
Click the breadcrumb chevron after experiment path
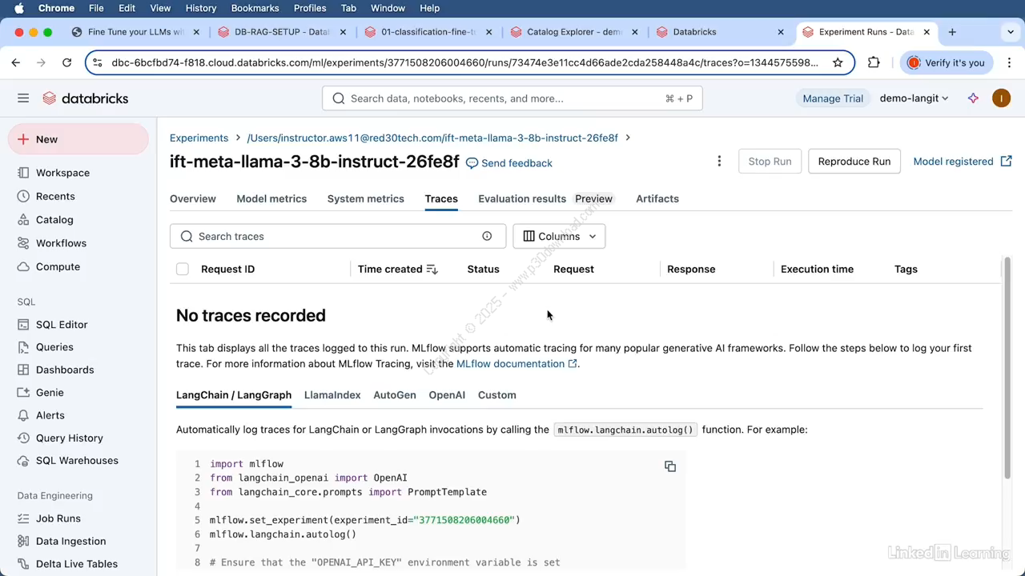click(628, 138)
